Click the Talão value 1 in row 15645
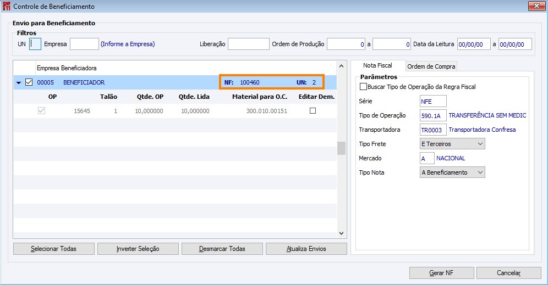 pos(116,111)
